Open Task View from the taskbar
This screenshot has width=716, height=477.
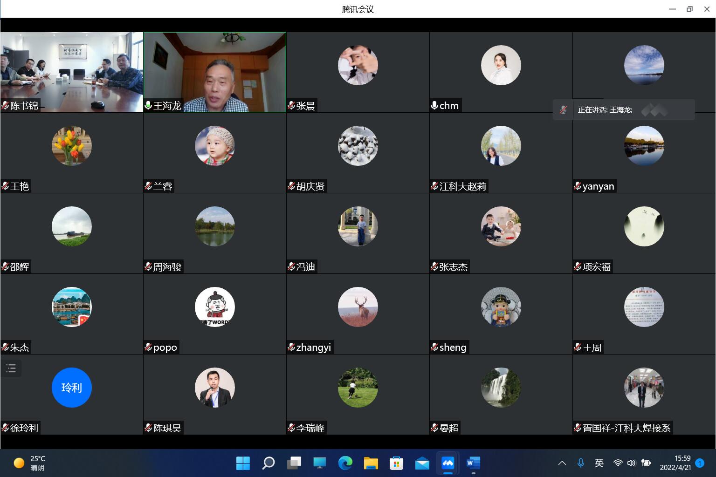[x=294, y=463]
